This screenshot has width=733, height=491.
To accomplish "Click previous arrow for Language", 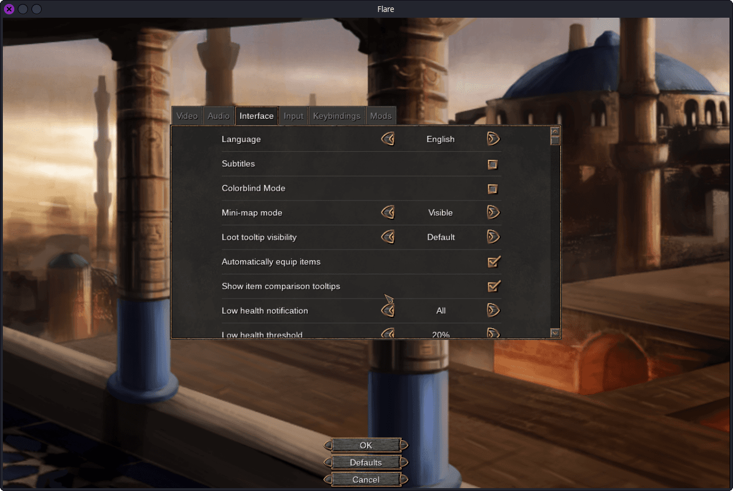I will tap(388, 139).
